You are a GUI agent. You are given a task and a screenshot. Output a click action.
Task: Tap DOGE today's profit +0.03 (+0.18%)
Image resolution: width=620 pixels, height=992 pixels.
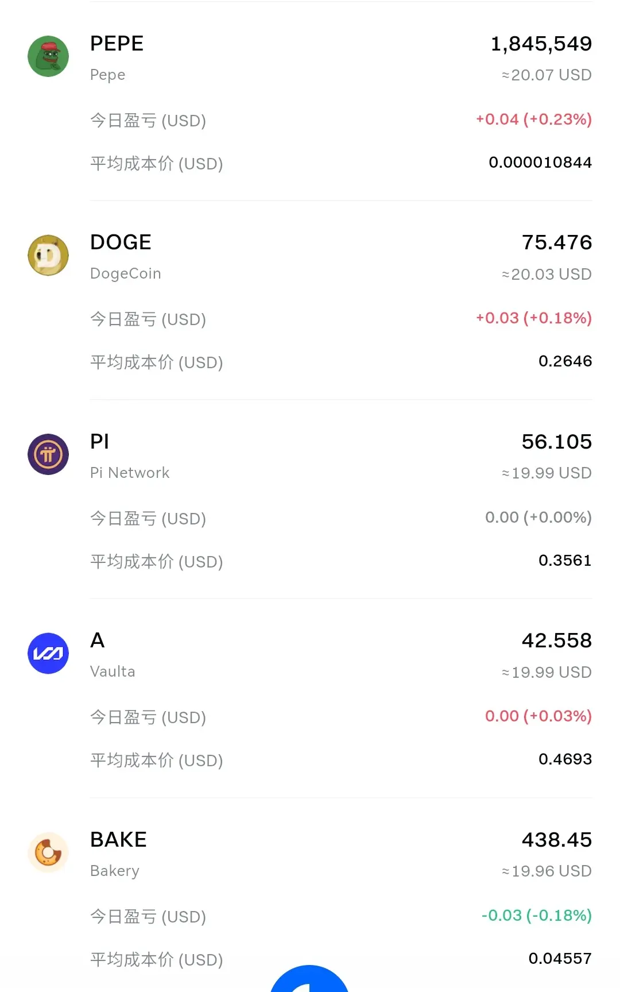click(534, 318)
